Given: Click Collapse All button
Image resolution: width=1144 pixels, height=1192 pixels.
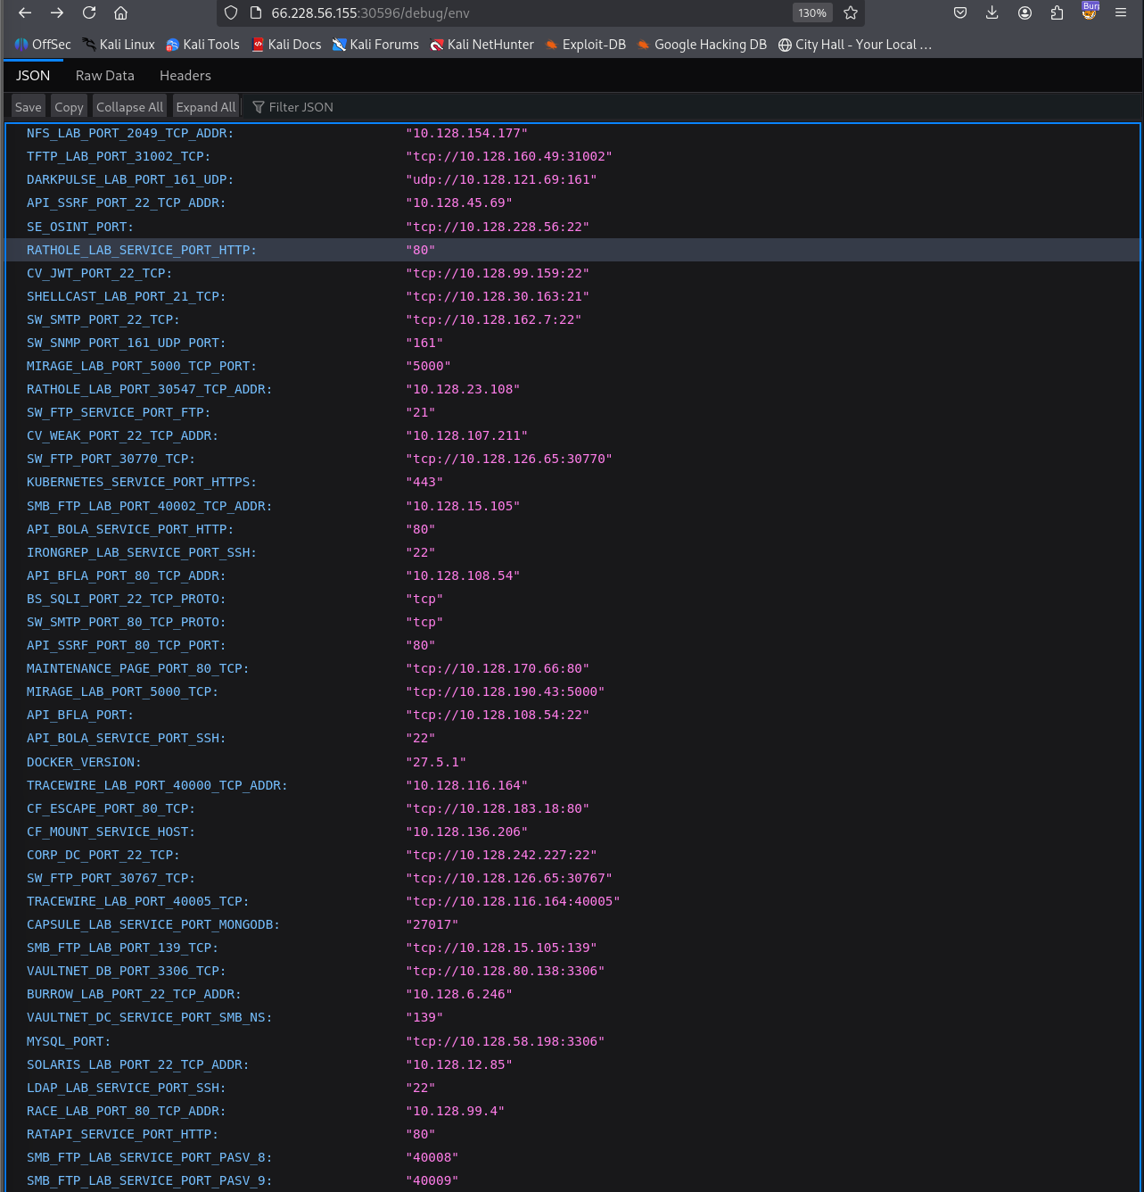Looking at the screenshot, I should 129,107.
